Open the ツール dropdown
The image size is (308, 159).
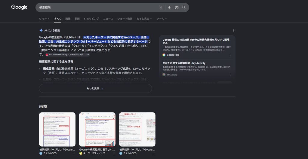coord(162,19)
